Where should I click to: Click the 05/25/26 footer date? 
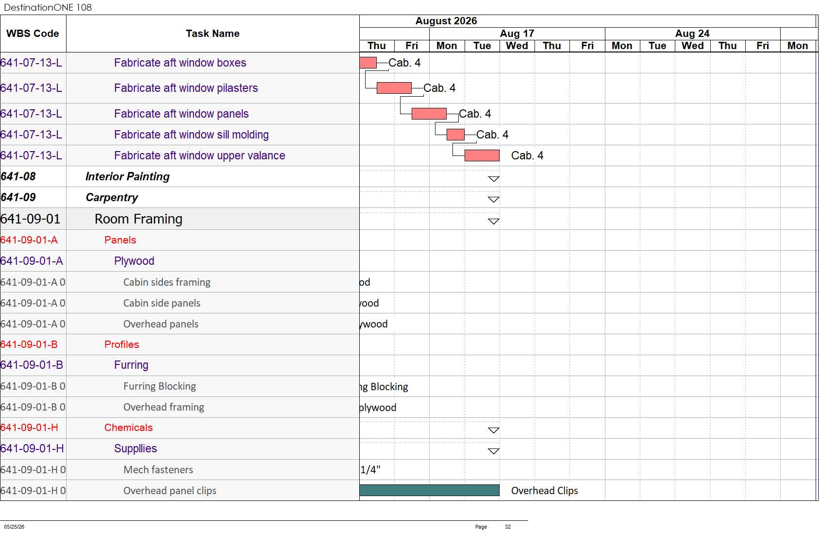coord(14,527)
